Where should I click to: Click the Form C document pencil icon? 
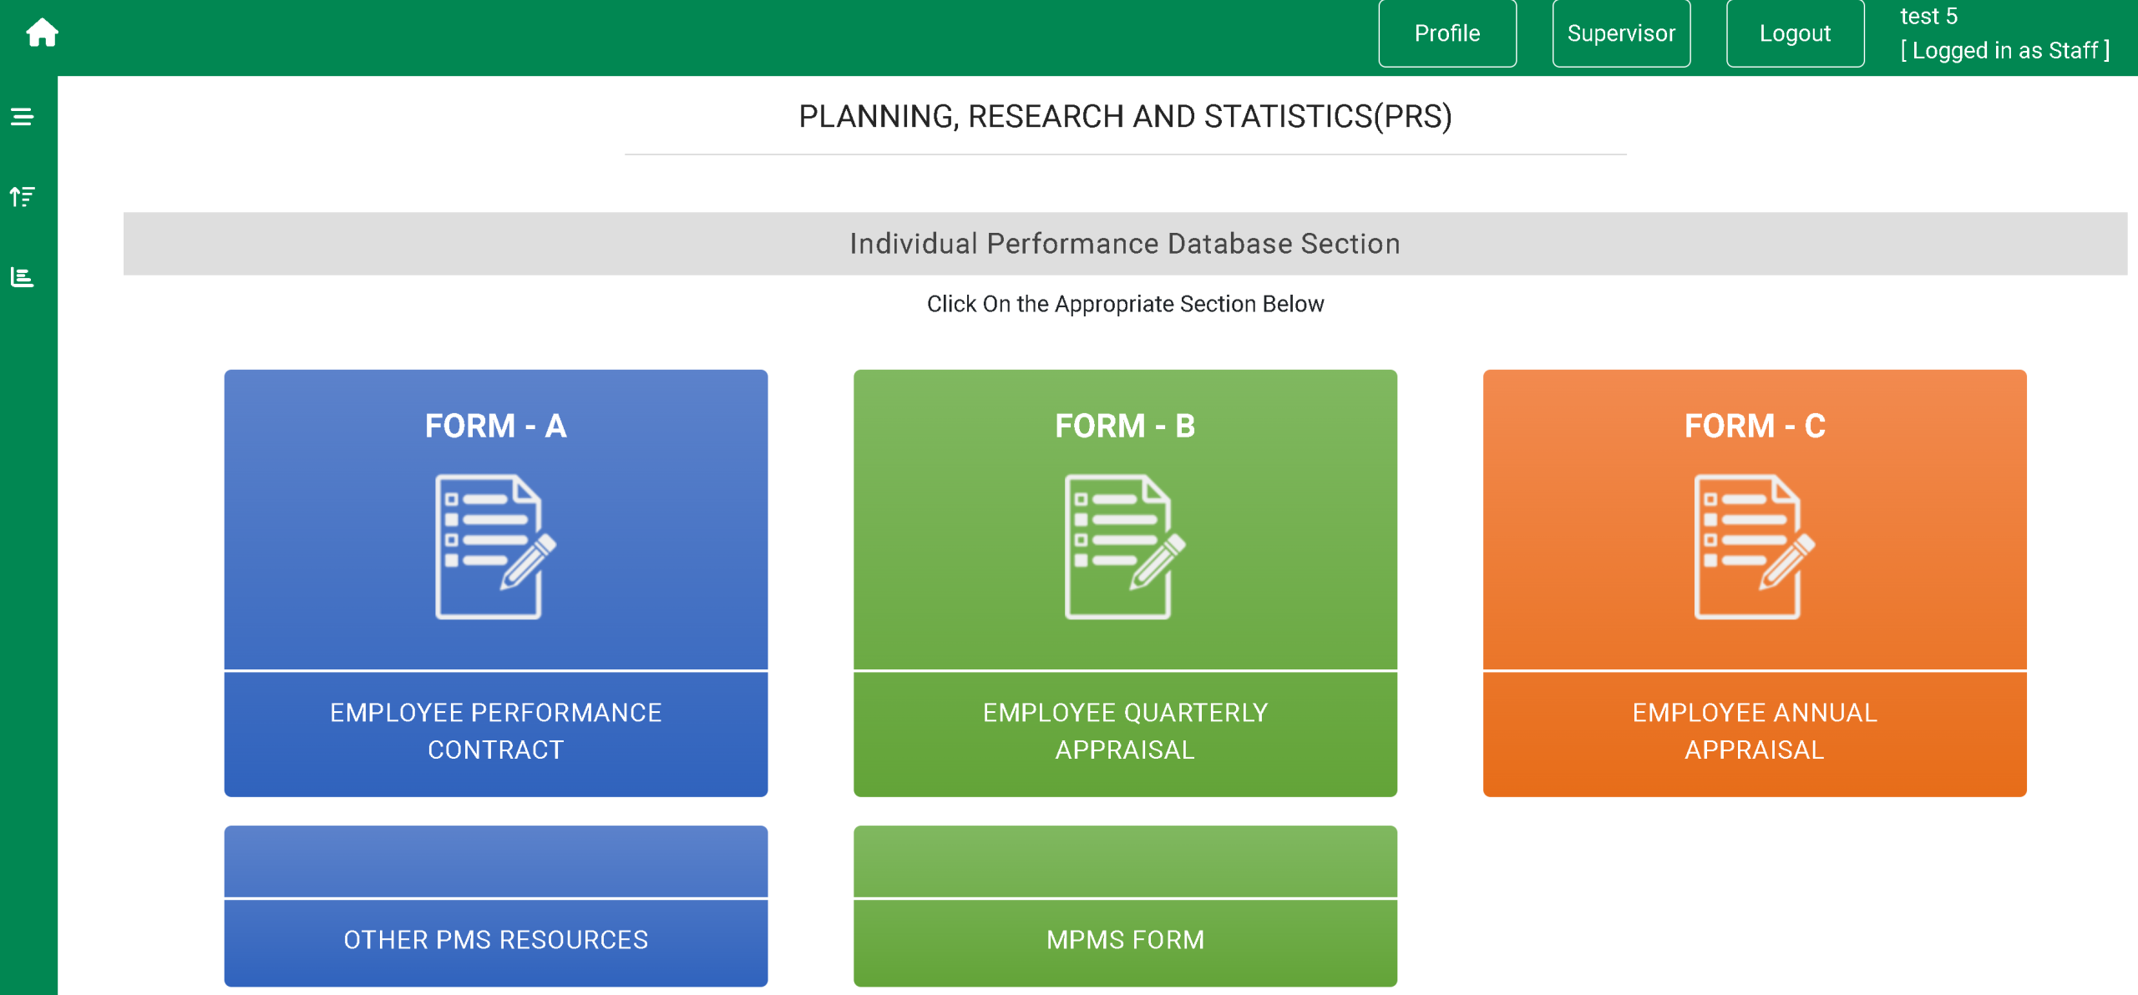(1754, 547)
